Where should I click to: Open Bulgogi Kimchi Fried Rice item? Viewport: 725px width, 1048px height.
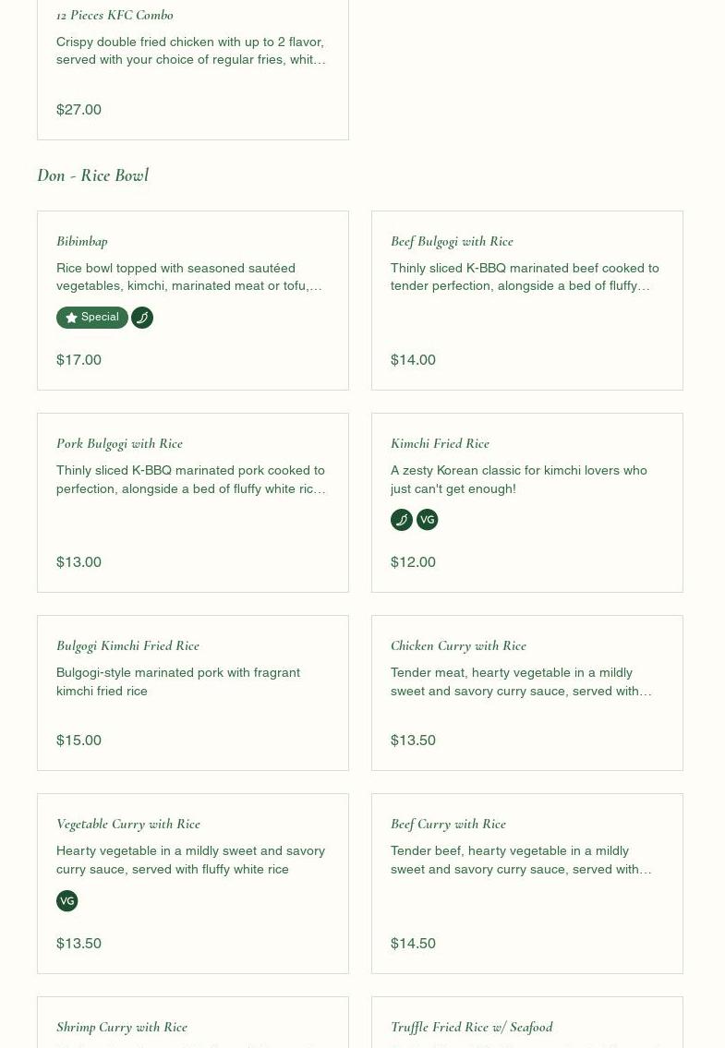(x=127, y=645)
